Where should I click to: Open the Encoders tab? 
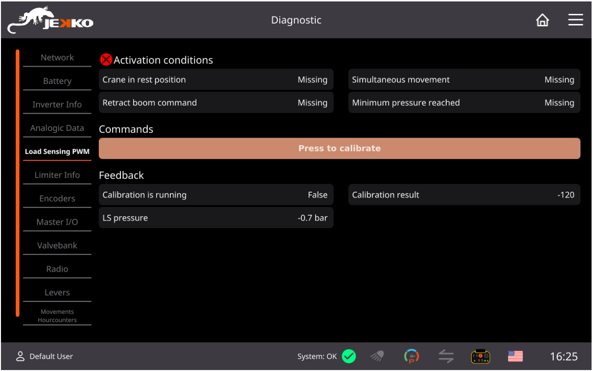coord(57,198)
